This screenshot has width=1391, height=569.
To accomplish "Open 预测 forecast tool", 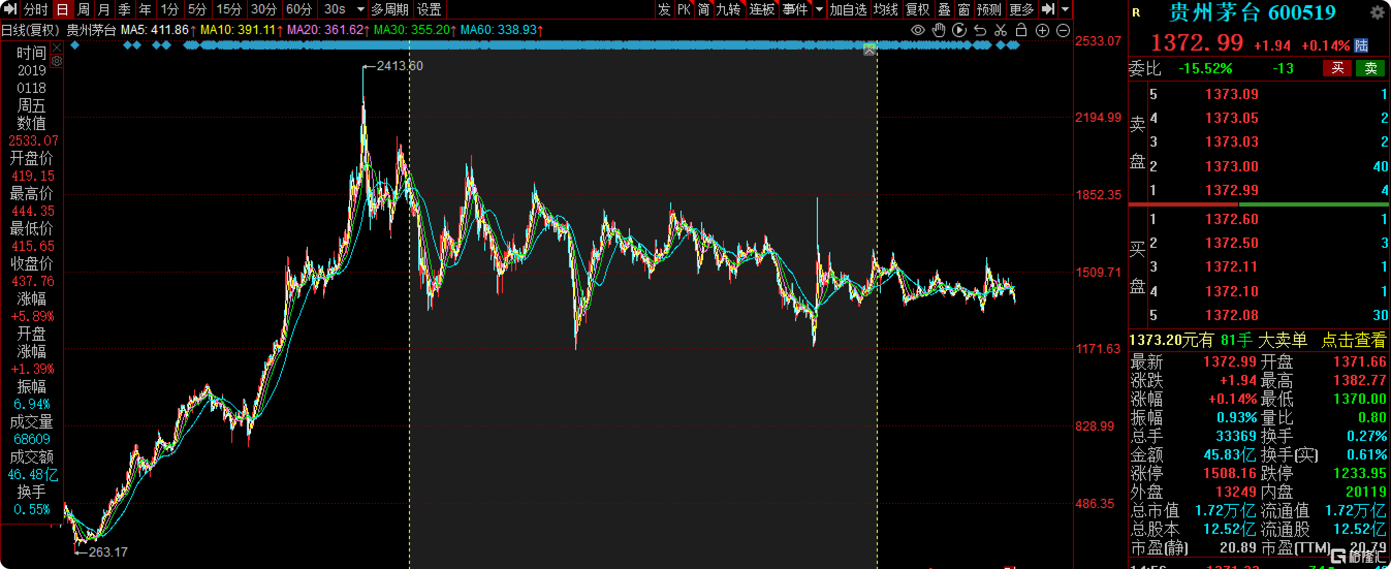I will point(989,9).
